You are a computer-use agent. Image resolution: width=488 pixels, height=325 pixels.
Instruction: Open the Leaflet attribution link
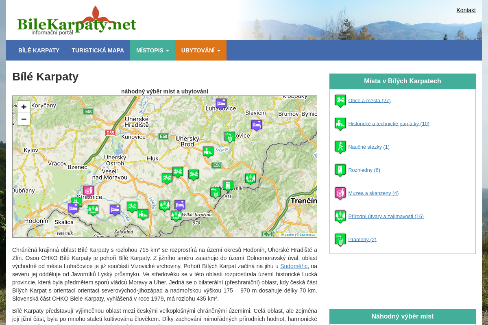tap(288, 234)
